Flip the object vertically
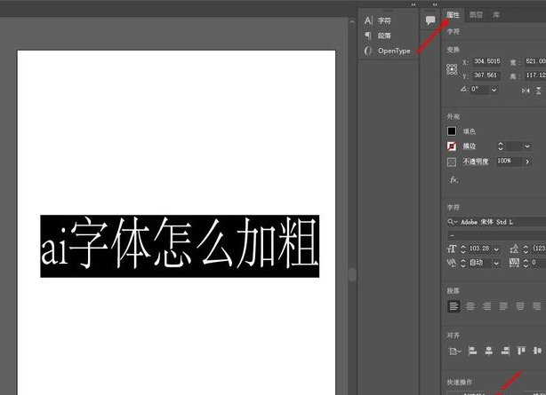Image resolution: width=546 pixels, height=395 pixels. coord(538,91)
